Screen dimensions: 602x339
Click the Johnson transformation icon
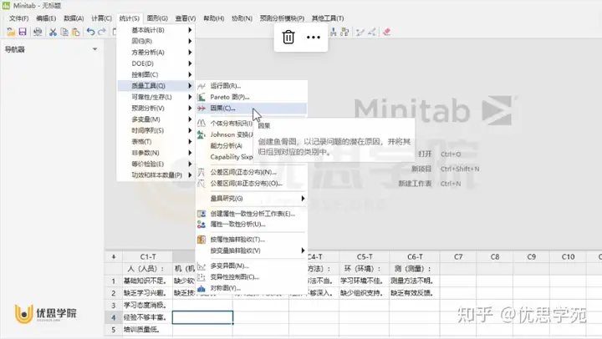[x=202, y=134]
